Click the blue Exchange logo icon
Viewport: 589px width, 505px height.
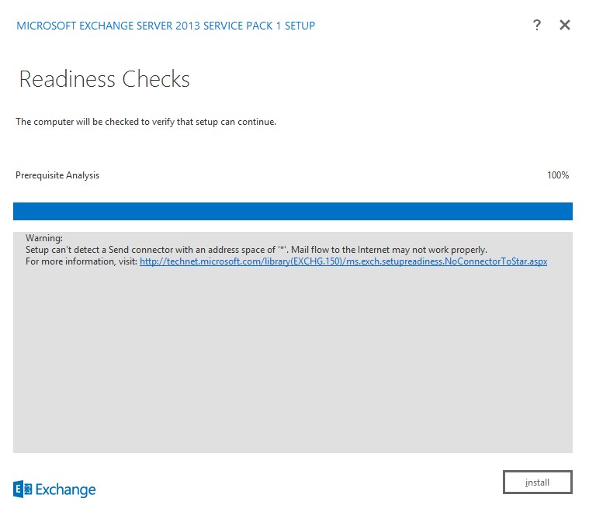click(23, 489)
